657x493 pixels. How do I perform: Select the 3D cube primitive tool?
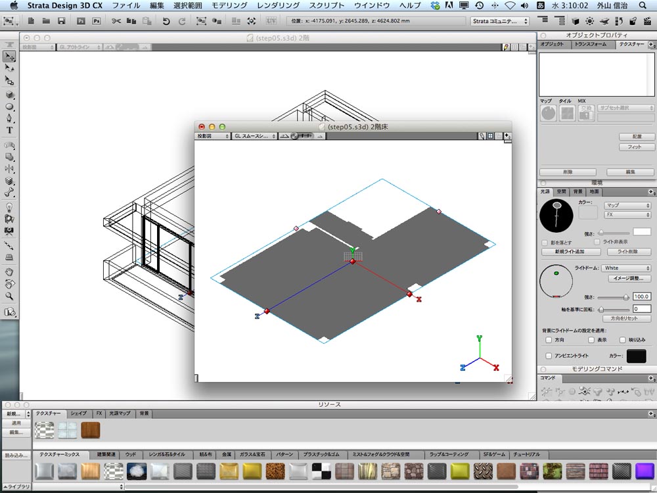click(x=9, y=95)
